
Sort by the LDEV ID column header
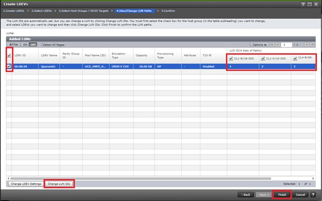tap(25, 56)
